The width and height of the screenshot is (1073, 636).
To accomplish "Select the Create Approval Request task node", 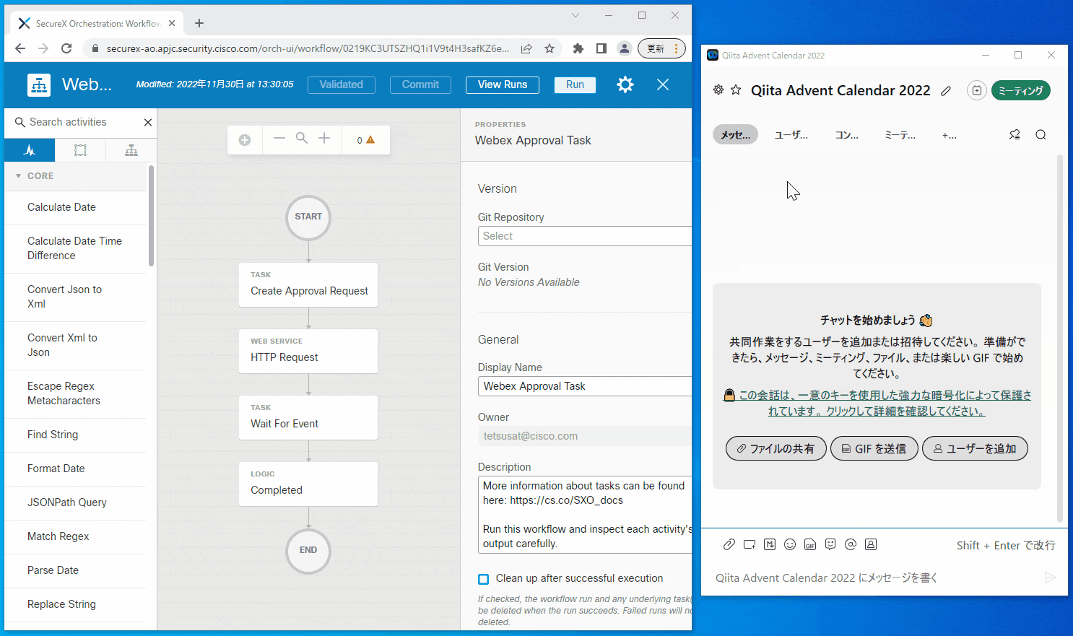I will click(x=308, y=284).
